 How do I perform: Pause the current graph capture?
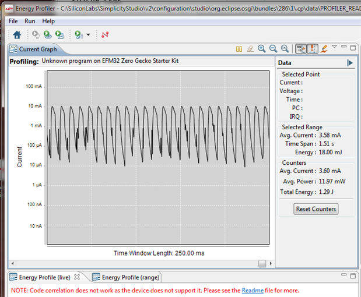(239, 49)
